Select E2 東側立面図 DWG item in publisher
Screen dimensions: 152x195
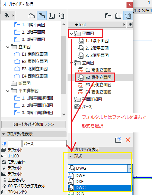coord(95,77)
